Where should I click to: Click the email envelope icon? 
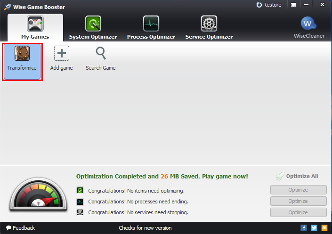(x=324, y=228)
